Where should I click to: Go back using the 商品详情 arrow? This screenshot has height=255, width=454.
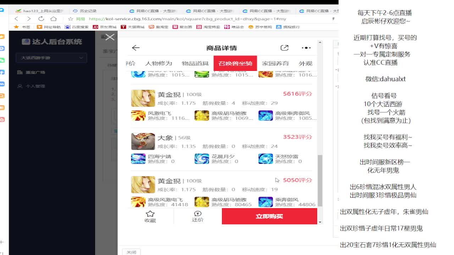click(x=135, y=48)
